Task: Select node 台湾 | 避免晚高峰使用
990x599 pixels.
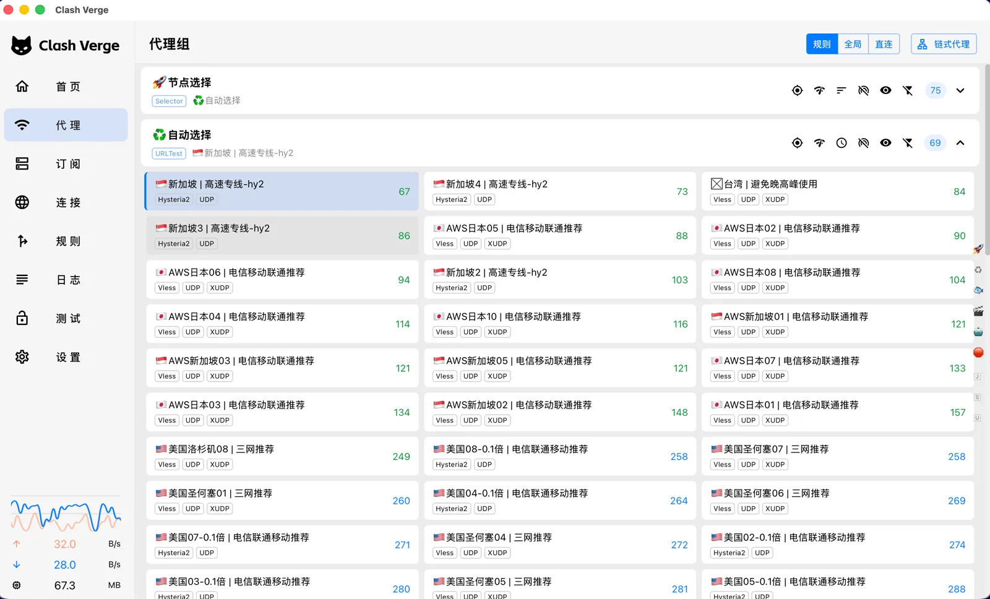Action: [x=838, y=191]
